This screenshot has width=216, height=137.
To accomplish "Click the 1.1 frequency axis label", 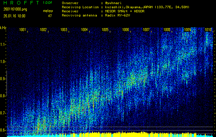I will pyautogui.click(x=3, y=45).
